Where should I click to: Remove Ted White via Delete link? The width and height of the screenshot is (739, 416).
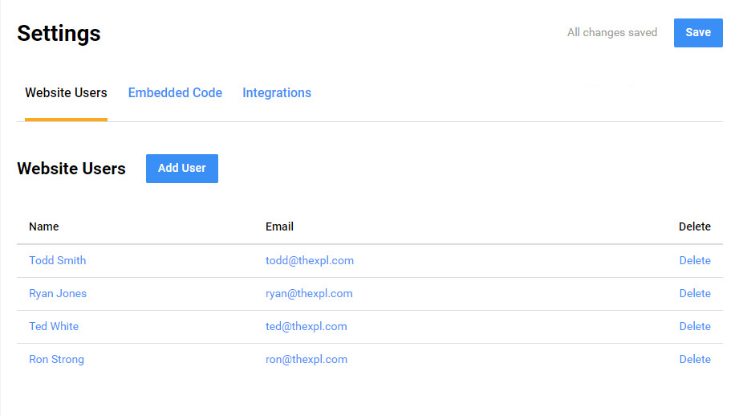pos(695,327)
